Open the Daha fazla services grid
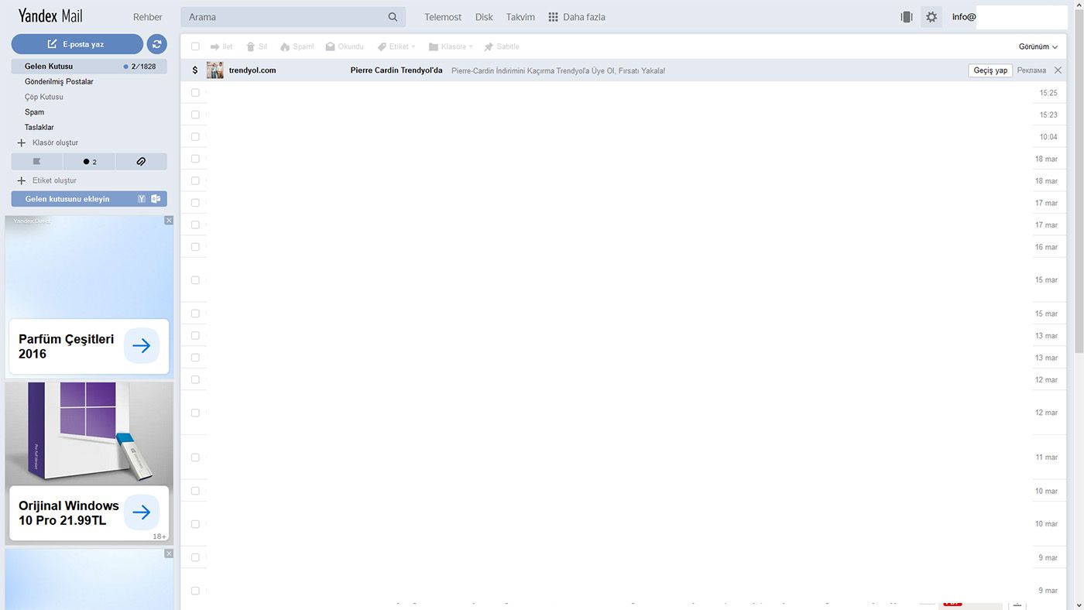Screen dimensions: 1084x610 pos(577,17)
